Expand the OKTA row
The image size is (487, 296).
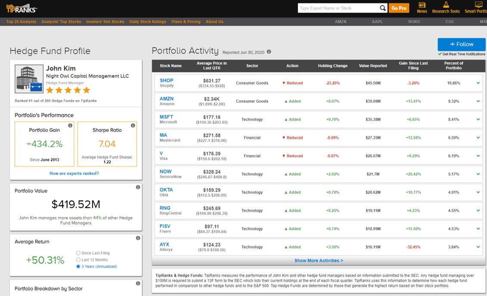click(x=478, y=192)
